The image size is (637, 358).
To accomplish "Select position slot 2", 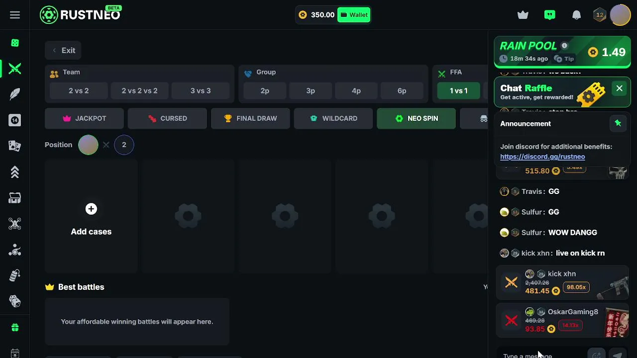I will pos(124,145).
